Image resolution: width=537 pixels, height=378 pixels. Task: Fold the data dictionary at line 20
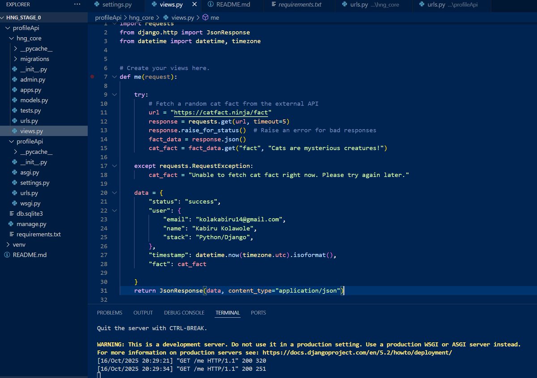115,193
